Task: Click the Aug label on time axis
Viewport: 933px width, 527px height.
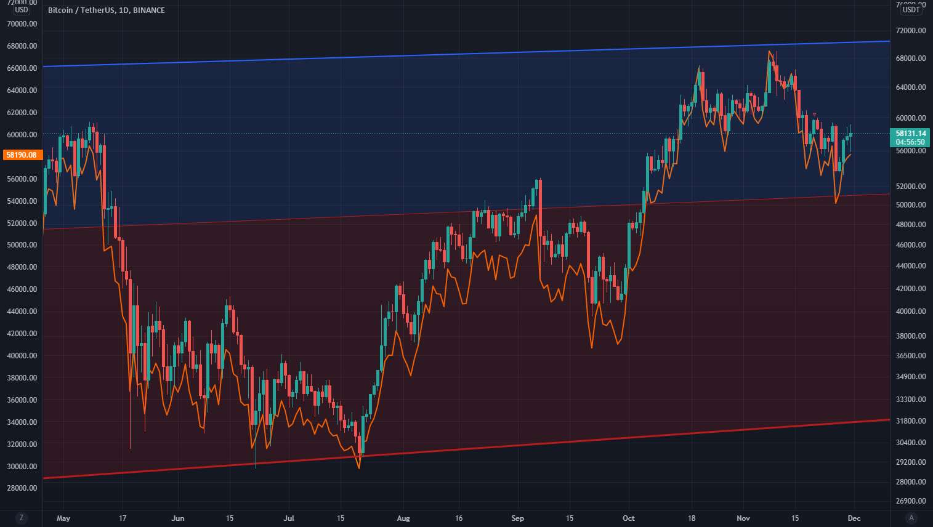Action: 403,518
